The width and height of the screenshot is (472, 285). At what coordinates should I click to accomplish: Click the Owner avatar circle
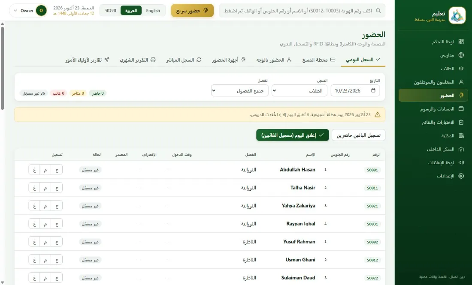pos(41,11)
